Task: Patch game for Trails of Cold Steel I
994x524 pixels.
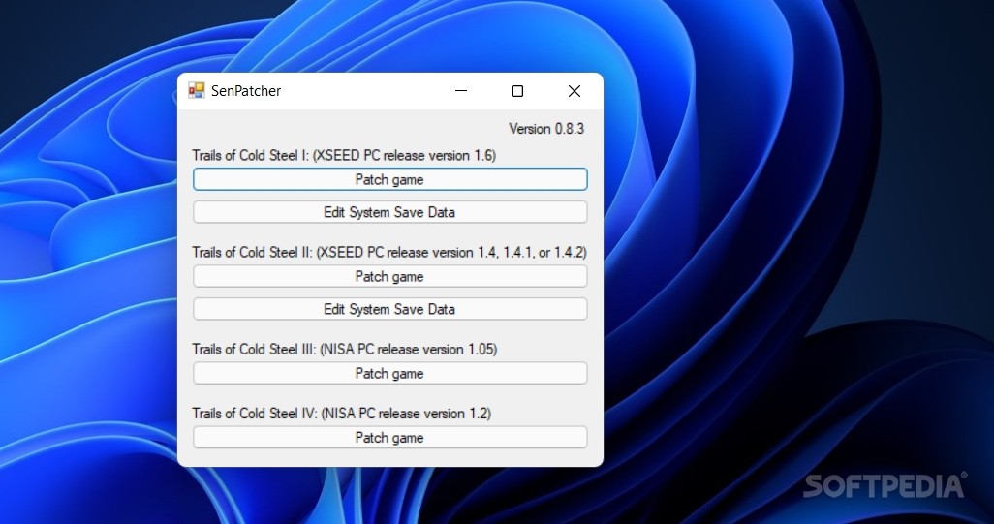Action: tap(389, 179)
